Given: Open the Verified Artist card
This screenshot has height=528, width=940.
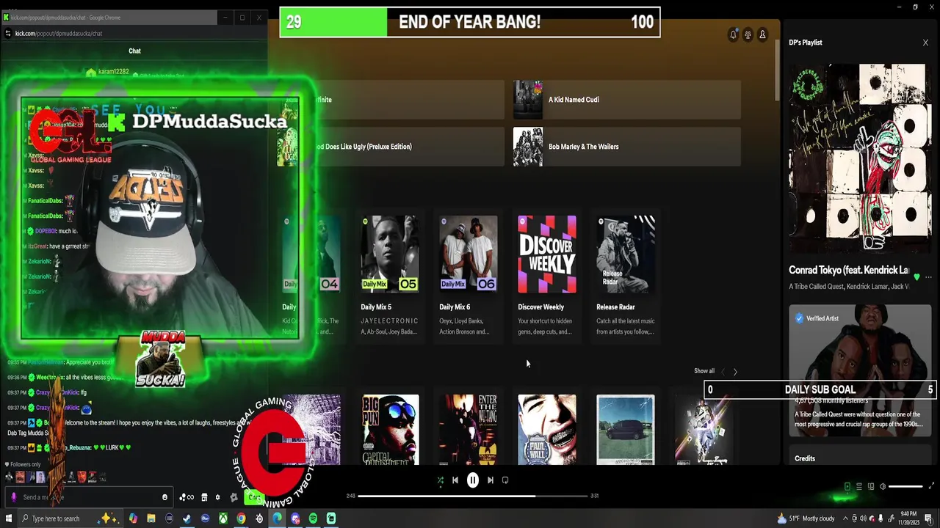Looking at the screenshot, I should pos(860,370).
